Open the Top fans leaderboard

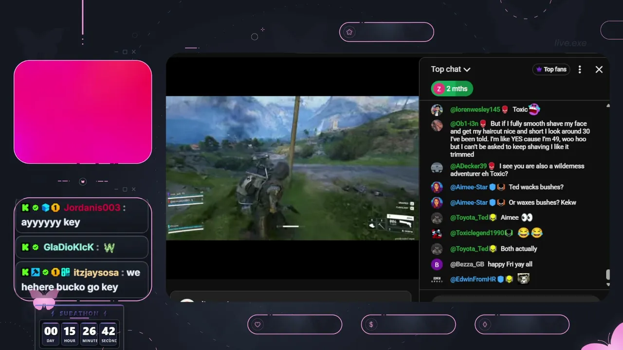point(551,70)
